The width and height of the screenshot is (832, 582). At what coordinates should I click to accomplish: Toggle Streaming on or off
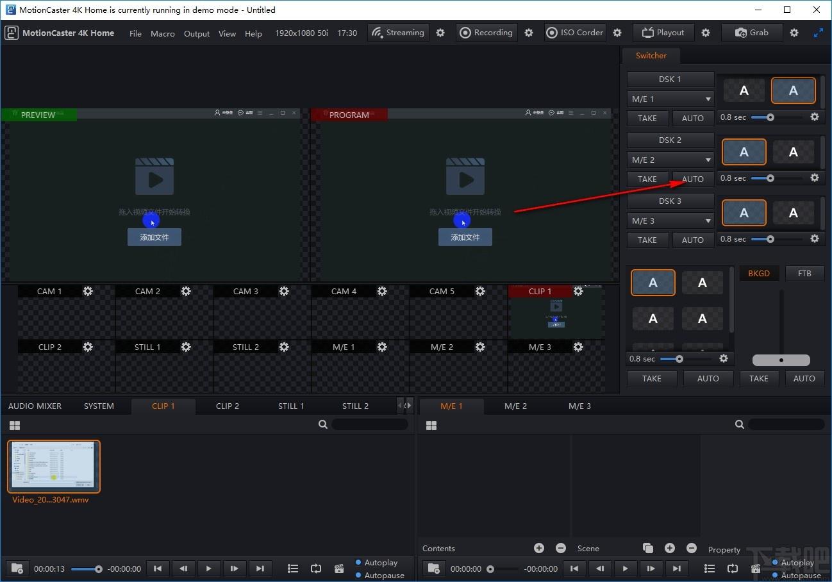398,33
